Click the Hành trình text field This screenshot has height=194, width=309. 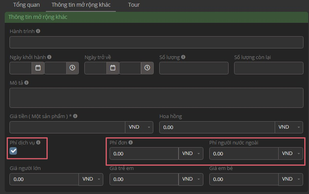156,42
